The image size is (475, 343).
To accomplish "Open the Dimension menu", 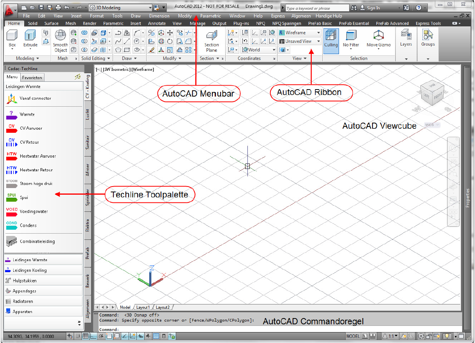I will coord(159,16).
